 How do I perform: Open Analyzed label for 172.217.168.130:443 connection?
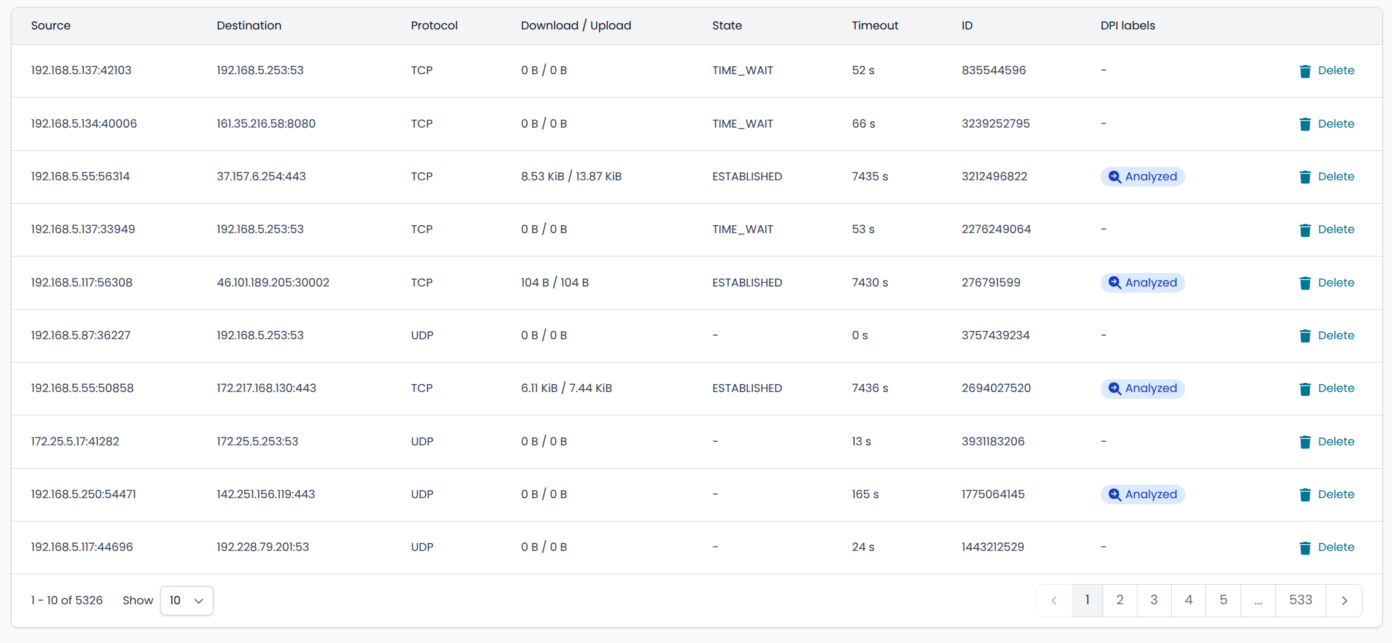[1142, 388]
